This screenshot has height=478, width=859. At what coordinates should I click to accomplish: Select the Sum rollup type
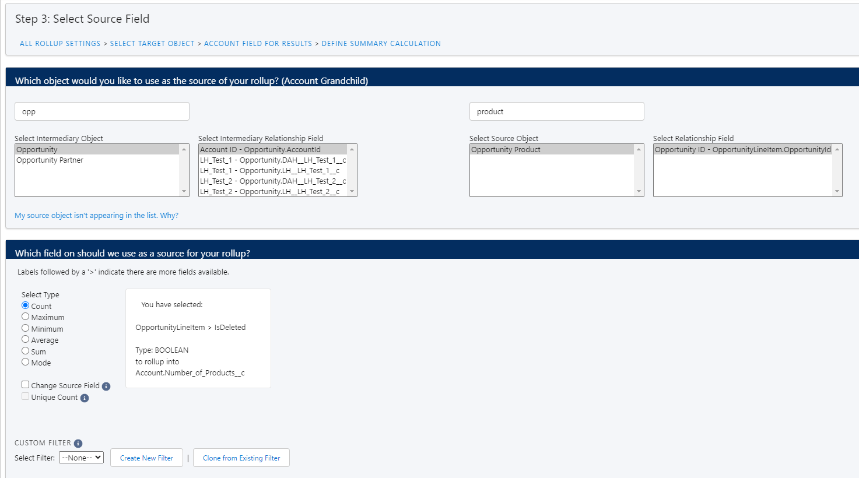pos(25,351)
